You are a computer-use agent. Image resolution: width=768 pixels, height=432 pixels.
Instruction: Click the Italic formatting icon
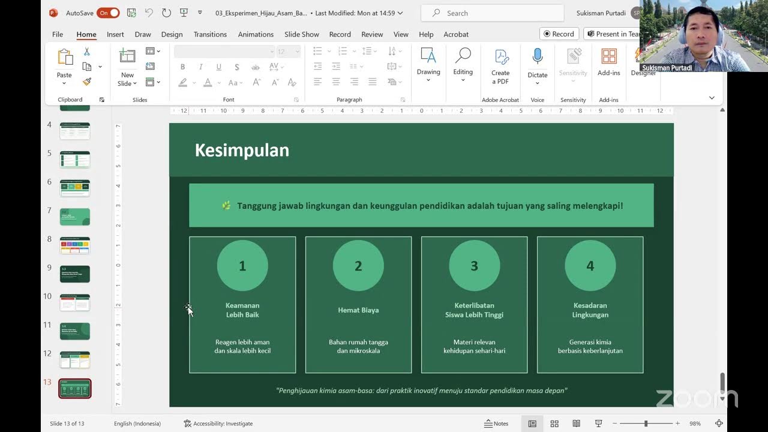coord(200,67)
